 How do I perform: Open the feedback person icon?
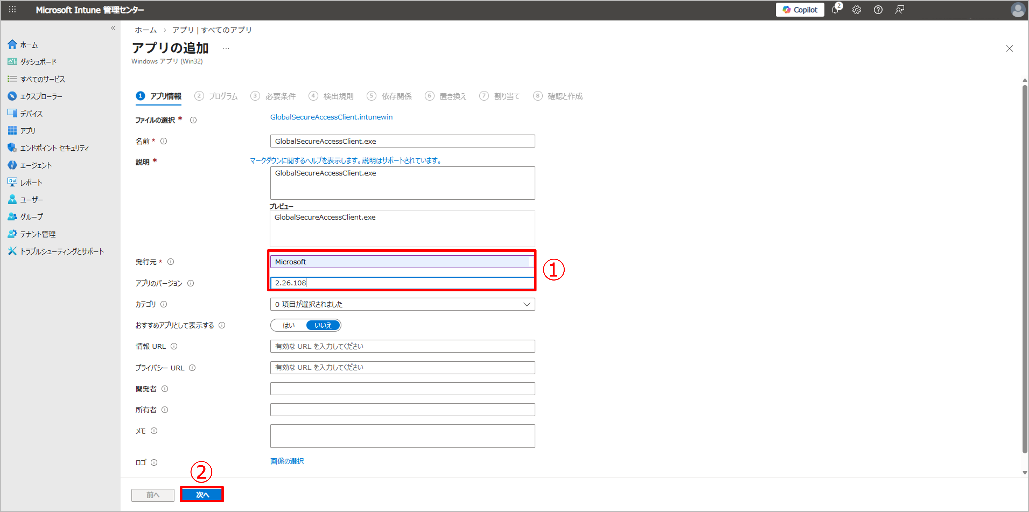[899, 10]
